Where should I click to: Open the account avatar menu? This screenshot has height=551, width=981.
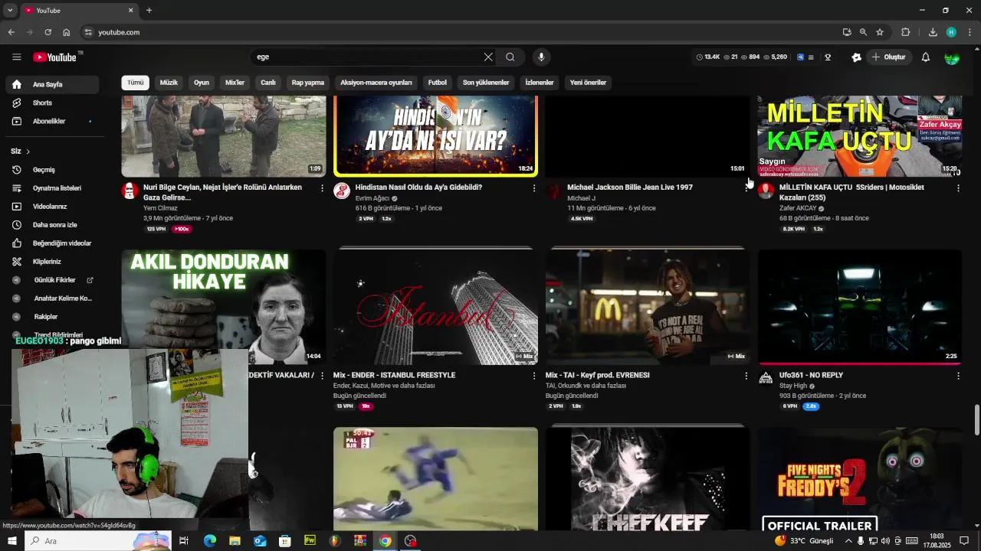click(x=952, y=57)
